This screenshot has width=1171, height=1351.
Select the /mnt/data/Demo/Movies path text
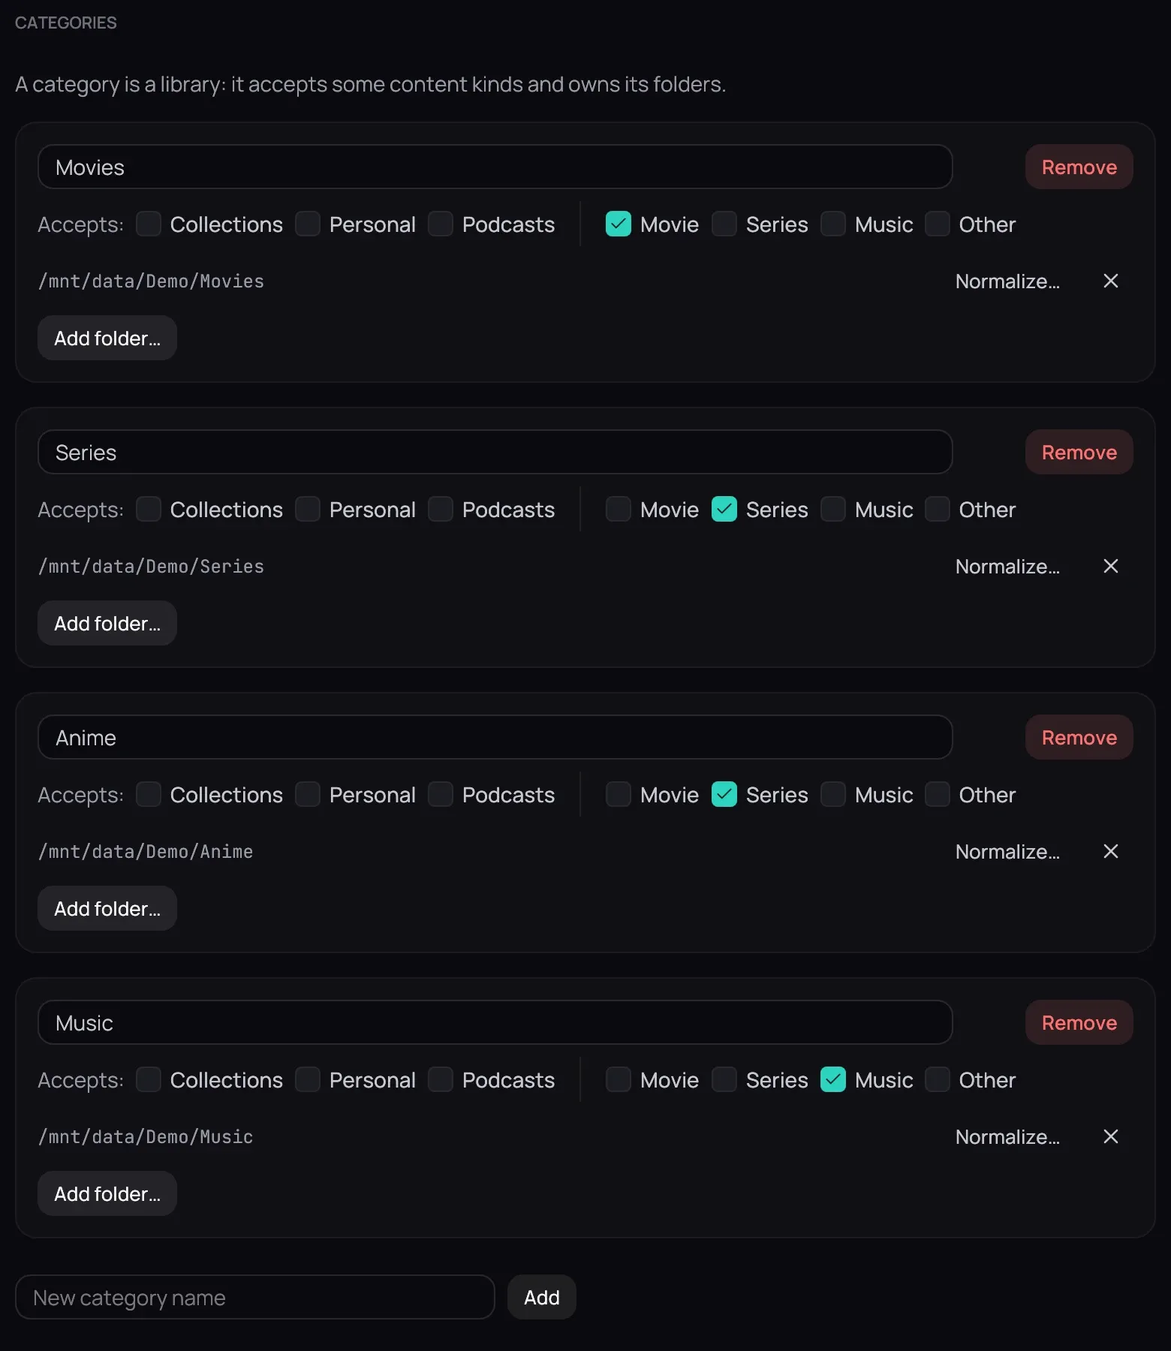click(151, 281)
